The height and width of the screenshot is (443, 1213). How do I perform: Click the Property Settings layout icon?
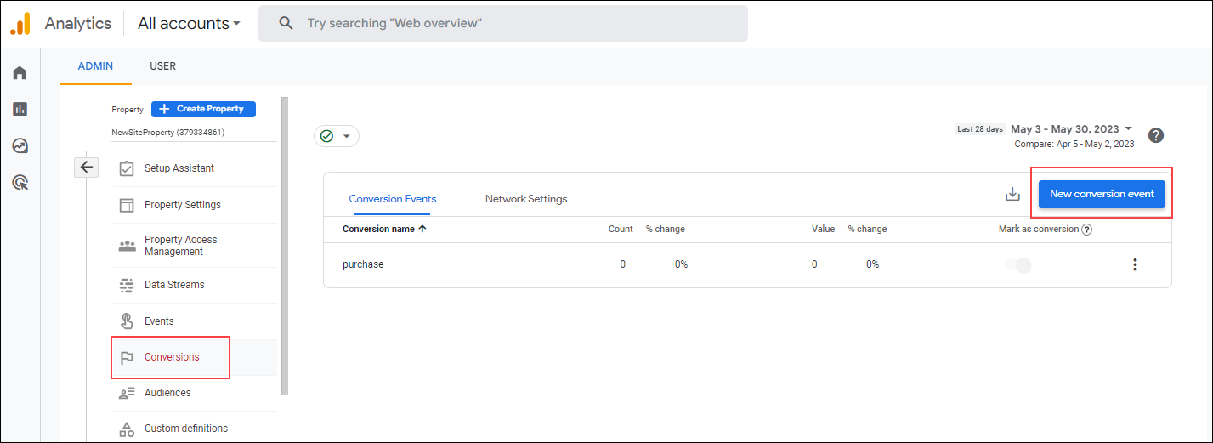(x=127, y=205)
